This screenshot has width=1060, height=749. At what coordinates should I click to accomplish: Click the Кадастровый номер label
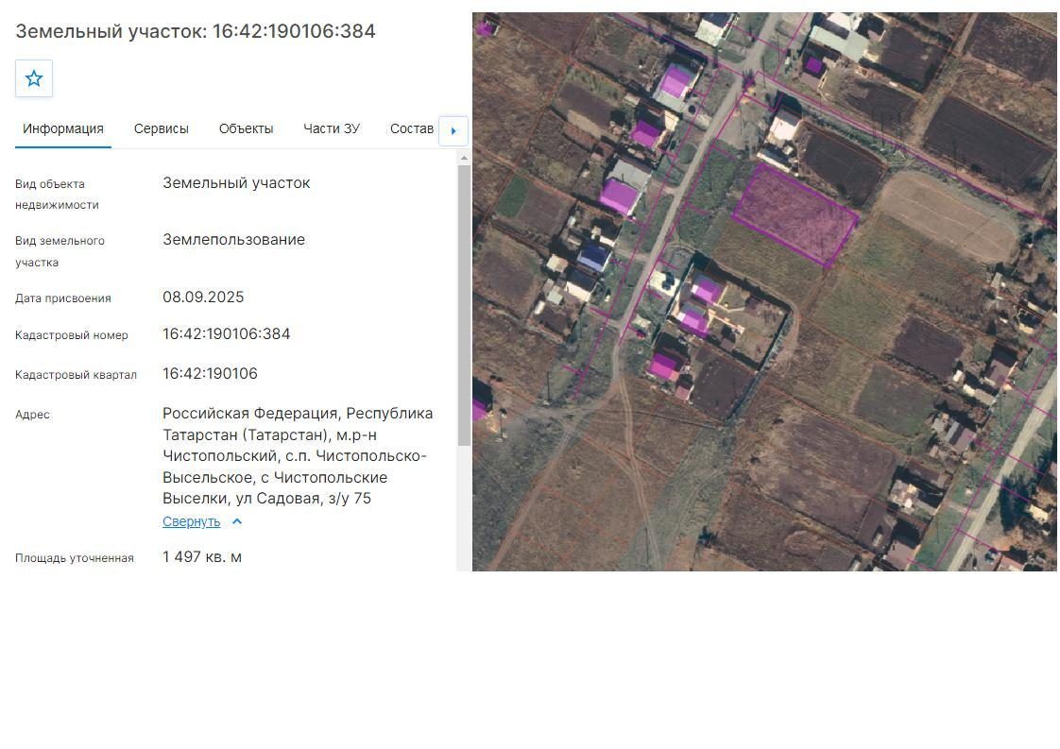pos(72,335)
